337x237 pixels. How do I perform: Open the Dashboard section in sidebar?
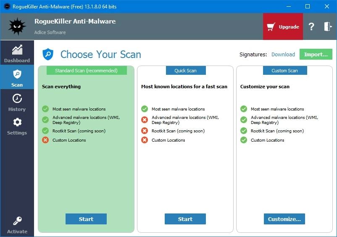coord(17,53)
